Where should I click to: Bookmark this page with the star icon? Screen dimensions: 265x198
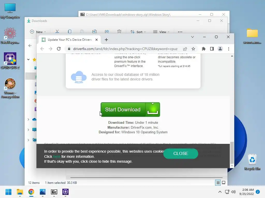pos(193,49)
